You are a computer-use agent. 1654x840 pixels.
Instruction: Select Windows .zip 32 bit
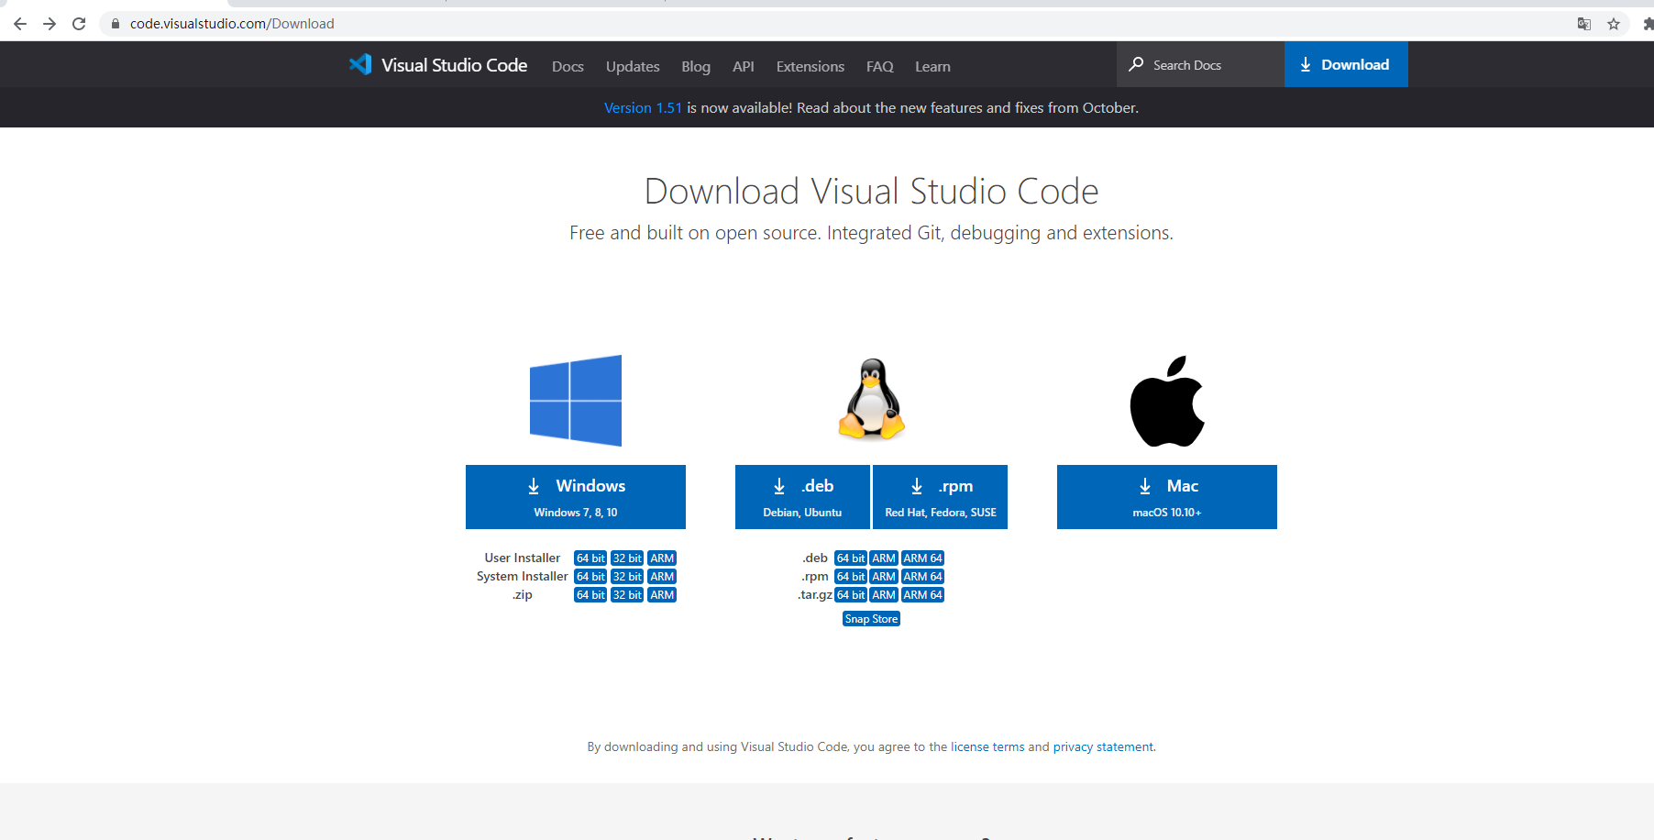click(x=627, y=595)
